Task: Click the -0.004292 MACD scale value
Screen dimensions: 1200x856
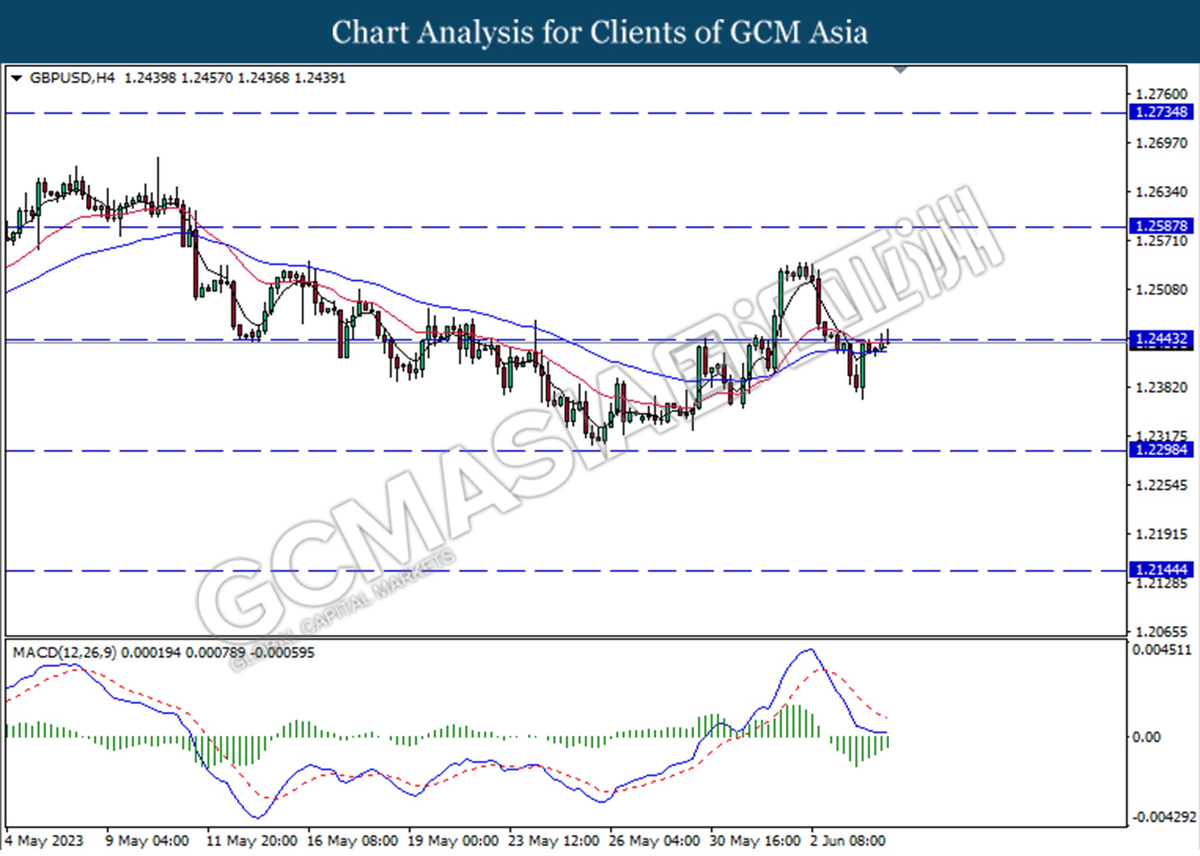Action: tap(1163, 817)
